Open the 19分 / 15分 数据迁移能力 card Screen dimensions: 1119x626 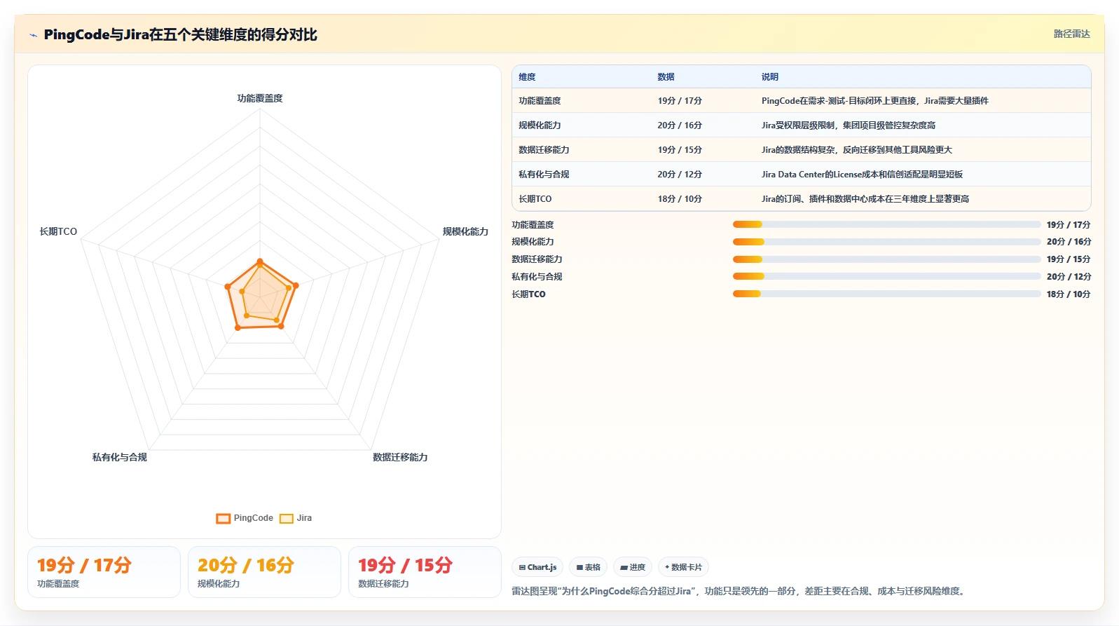click(x=425, y=572)
